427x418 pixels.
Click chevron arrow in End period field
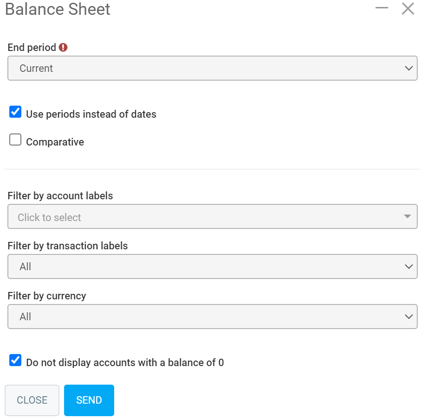pos(408,68)
